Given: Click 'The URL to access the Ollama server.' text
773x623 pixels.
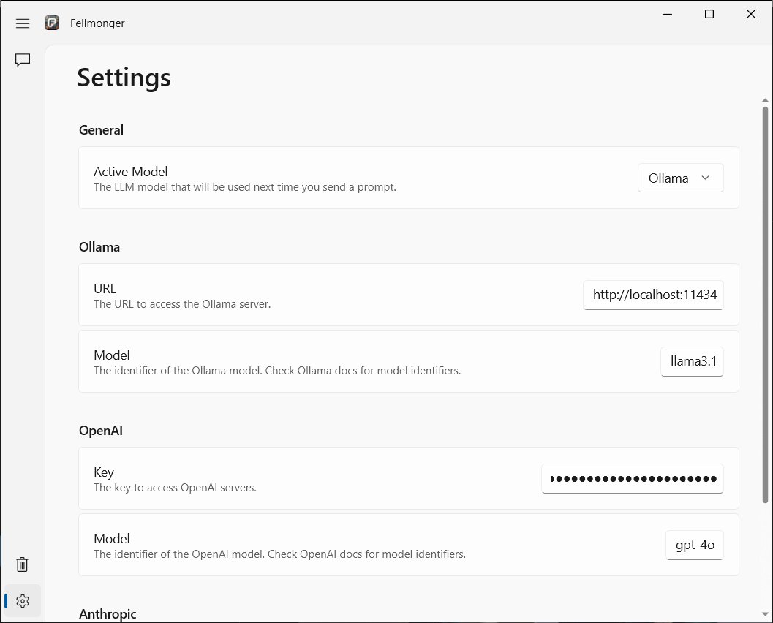Looking at the screenshot, I should [x=182, y=304].
